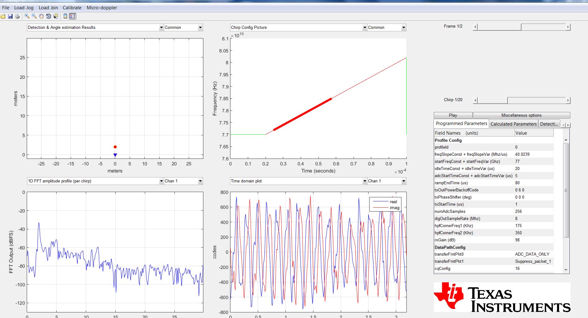Open the Common dropdown beside Chirp Config Picture
This screenshot has height=318, width=588.
[x=387, y=28]
